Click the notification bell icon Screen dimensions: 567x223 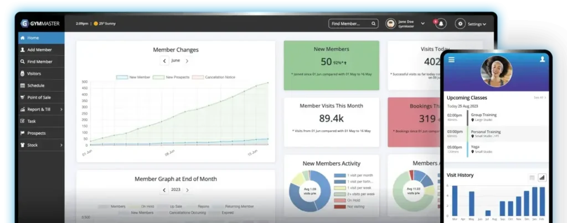(441, 24)
